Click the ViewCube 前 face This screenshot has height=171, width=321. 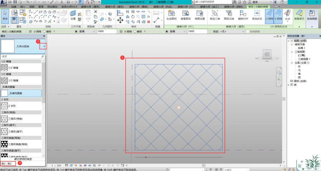pyautogui.click(x=267, y=54)
